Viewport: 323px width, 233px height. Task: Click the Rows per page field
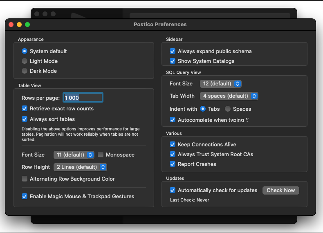click(x=83, y=98)
